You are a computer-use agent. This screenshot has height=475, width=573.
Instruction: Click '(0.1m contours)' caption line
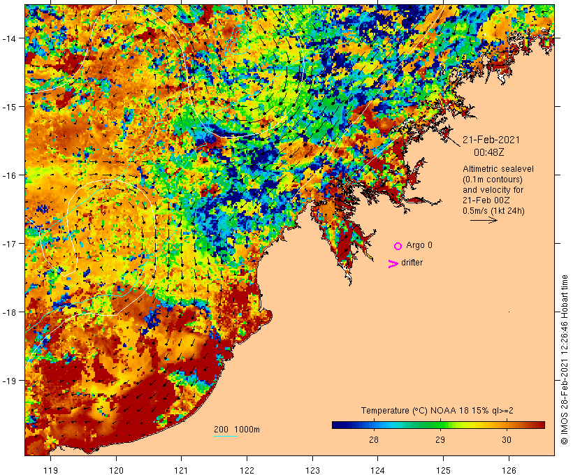492,180
